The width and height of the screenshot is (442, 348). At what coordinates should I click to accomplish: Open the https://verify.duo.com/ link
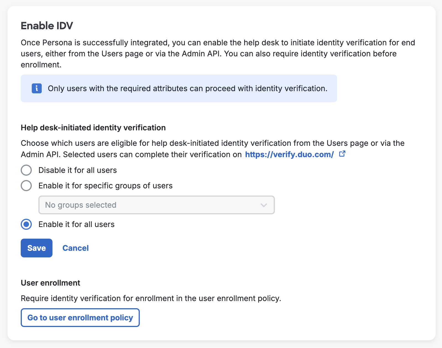pos(289,154)
